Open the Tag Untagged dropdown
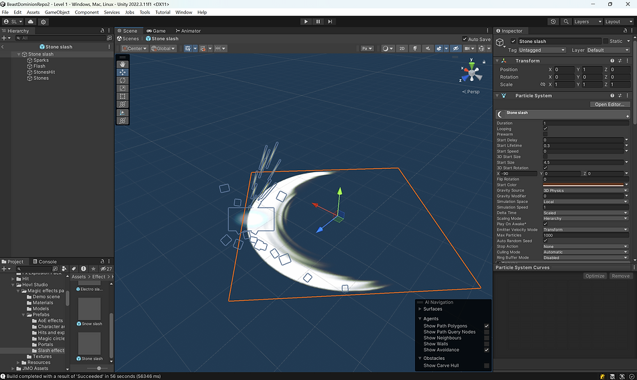This screenshot has height=380, width=637. (542, 50)
